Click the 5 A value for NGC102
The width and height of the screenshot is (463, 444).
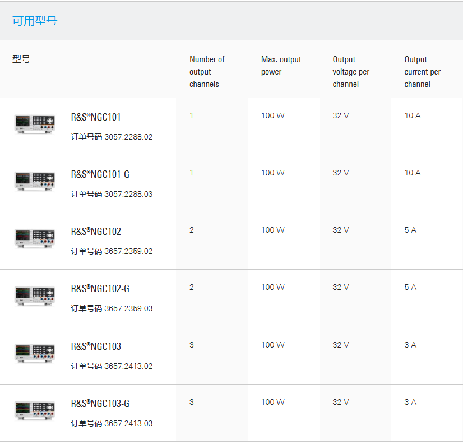pyautogui.click(x=410, y=230)
